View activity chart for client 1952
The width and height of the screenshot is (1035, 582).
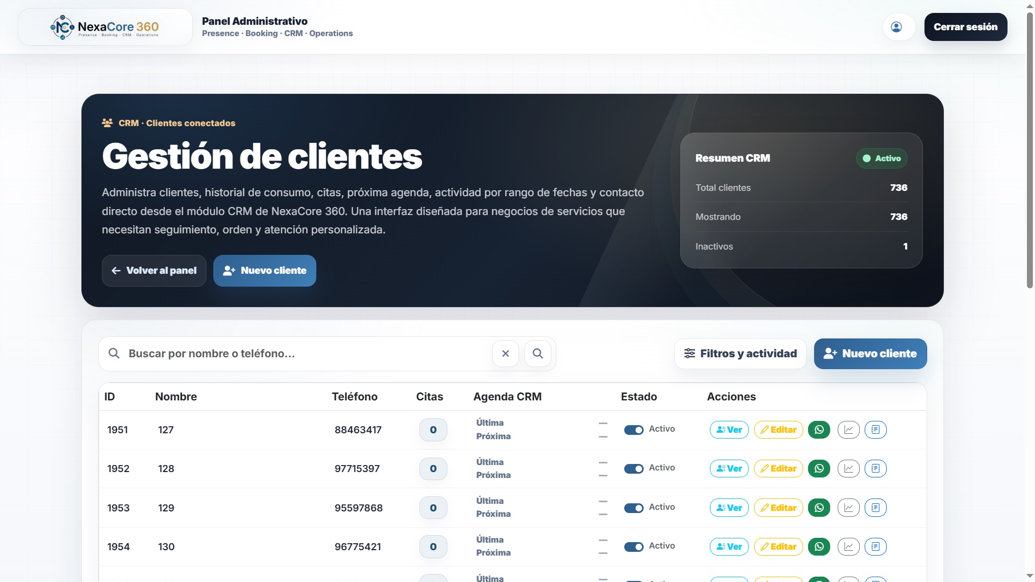[x=848, y=468]
